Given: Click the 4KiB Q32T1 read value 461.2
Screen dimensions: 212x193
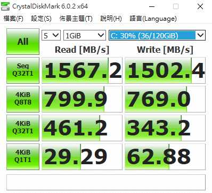Looking at the screenshot, I should click(82, 128).
